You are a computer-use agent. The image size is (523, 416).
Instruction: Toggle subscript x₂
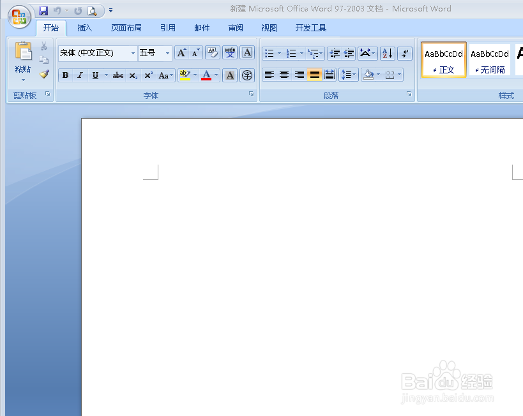(x=133, y=75)
